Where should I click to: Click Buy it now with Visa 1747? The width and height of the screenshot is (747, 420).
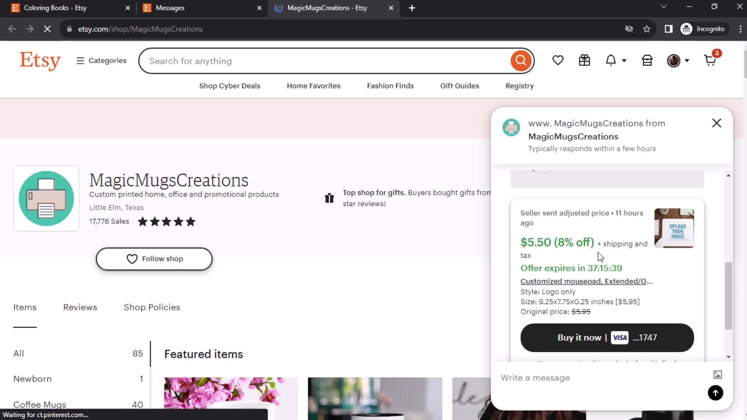[x=607, y=338]
